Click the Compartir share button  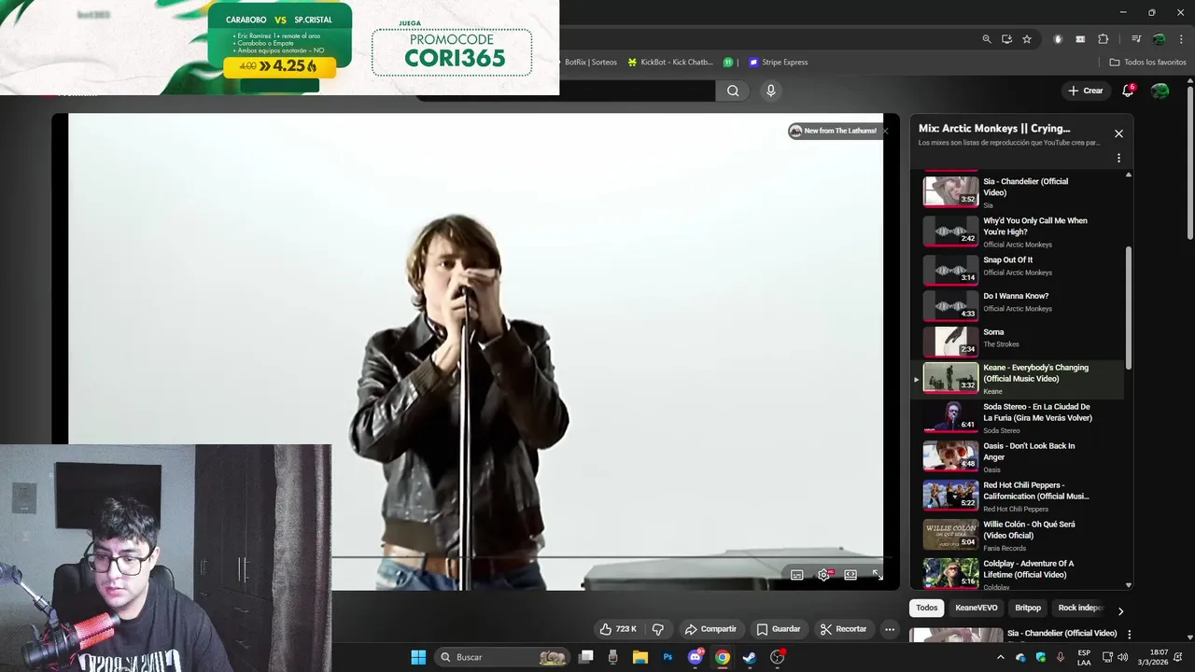click(710, 629)
